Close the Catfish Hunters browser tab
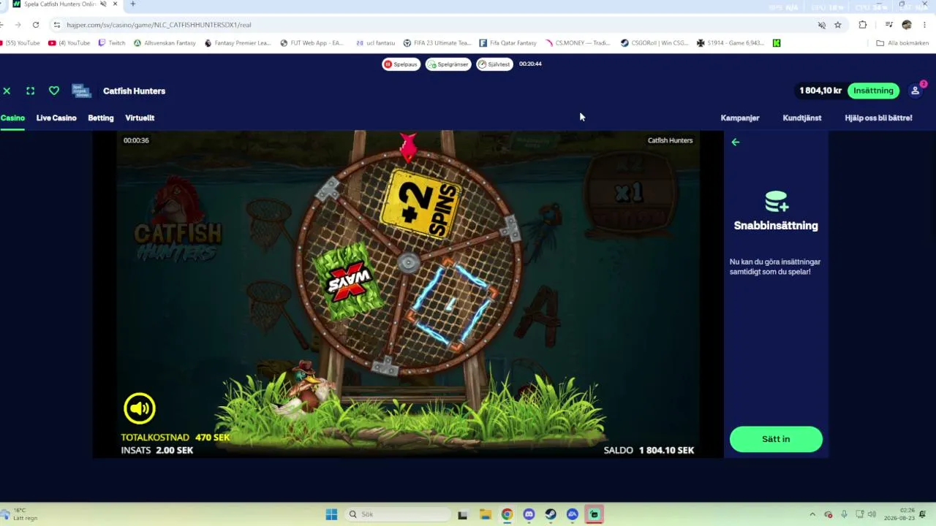 pyautogui.click(x=115, y=4)
